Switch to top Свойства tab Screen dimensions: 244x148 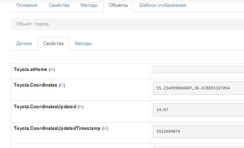pyautogui.click(x=59, y=5)
